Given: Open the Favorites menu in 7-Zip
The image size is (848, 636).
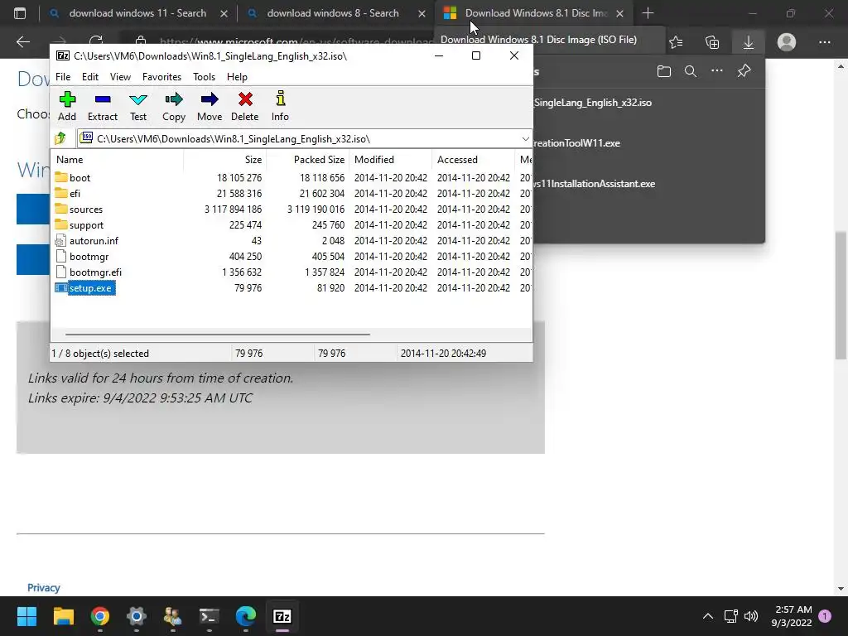Looking at the screenshot, I should [161, 77].
